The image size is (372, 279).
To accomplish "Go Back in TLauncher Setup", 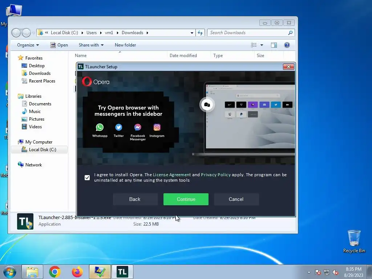I will pos(135,199).
